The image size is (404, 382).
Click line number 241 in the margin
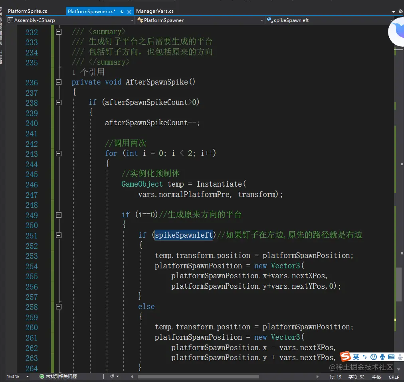[x=32, y=134]
